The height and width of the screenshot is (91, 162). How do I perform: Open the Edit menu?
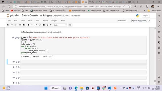16,21
